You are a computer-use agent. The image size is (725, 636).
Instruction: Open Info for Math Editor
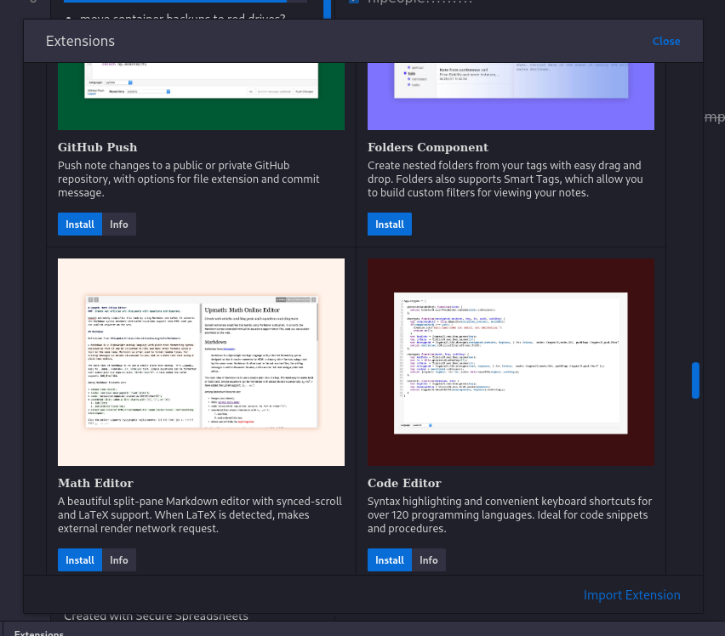point(119,559)
